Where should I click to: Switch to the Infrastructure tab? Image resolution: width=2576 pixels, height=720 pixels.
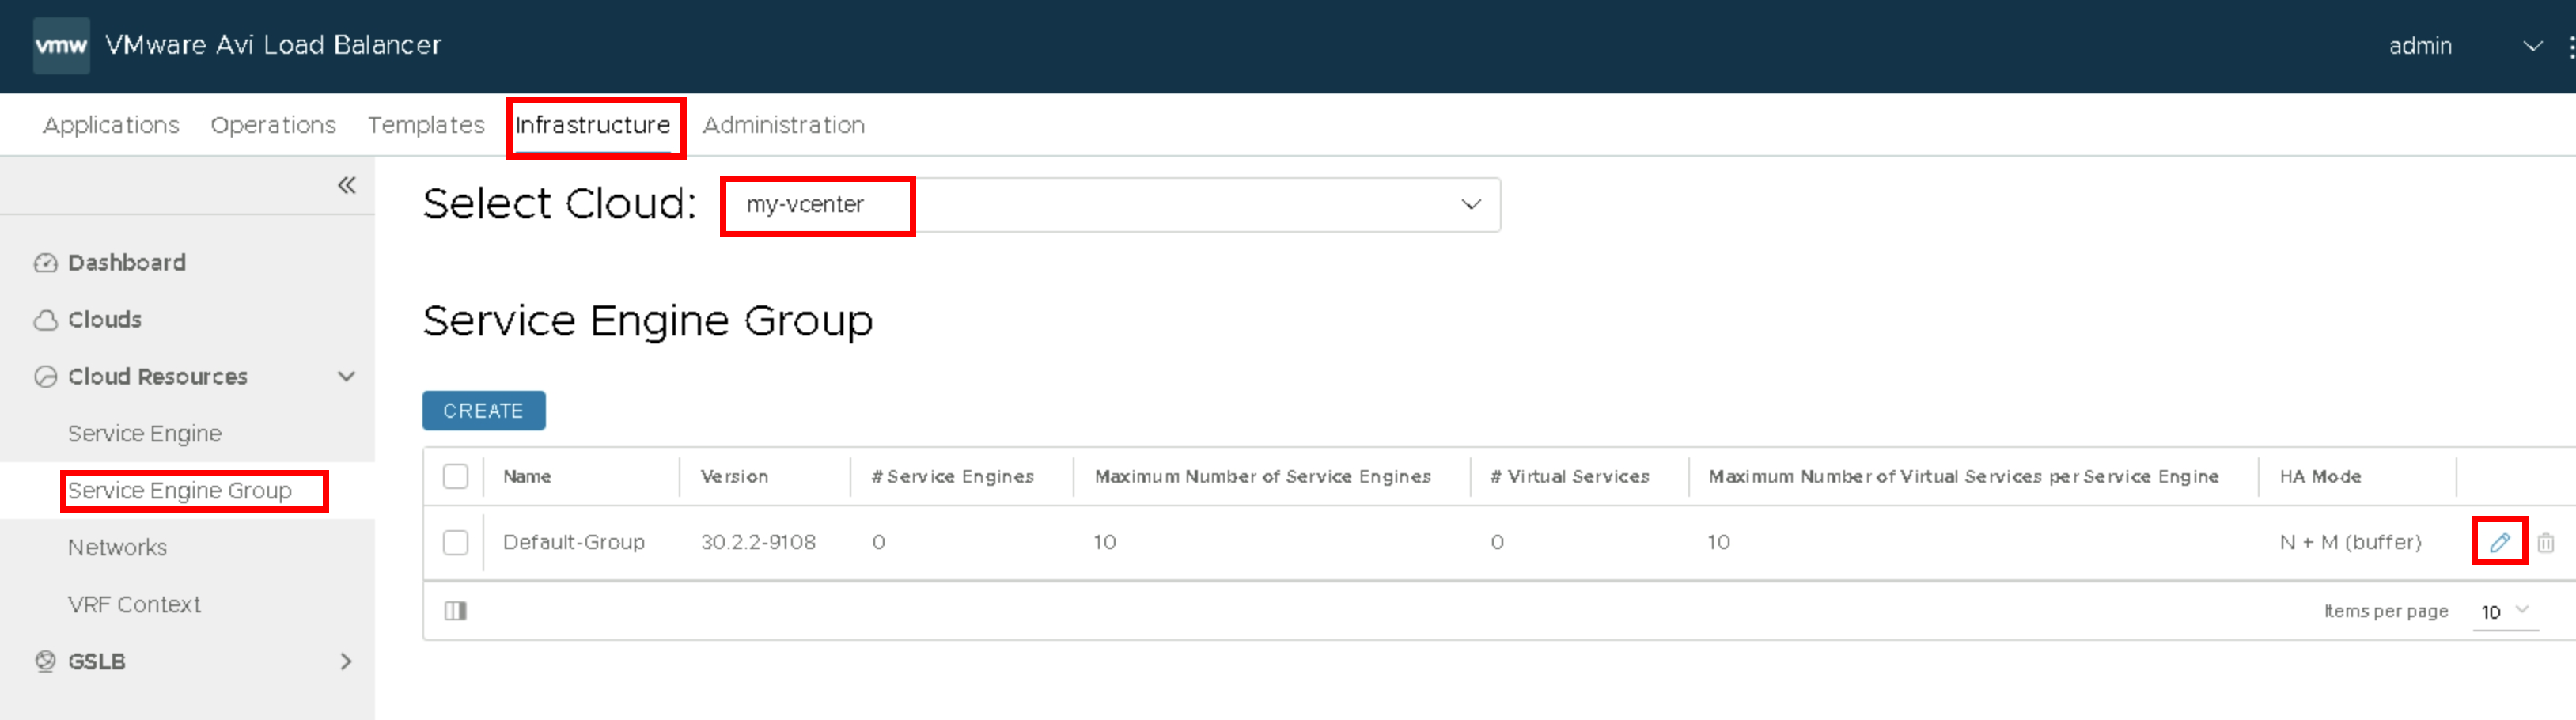593,125
